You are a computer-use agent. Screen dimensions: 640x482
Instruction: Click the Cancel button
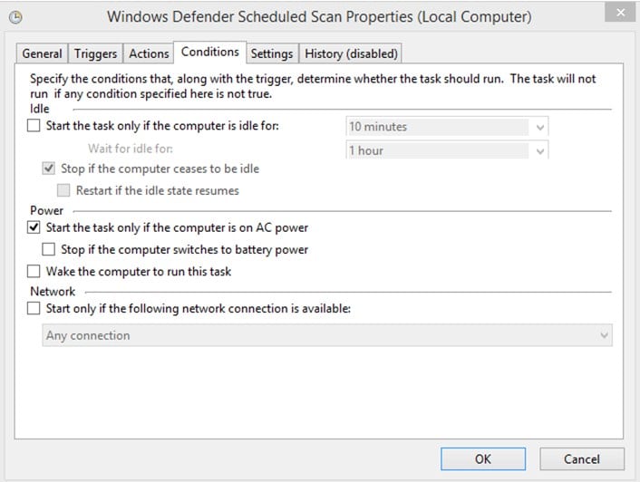582,459
